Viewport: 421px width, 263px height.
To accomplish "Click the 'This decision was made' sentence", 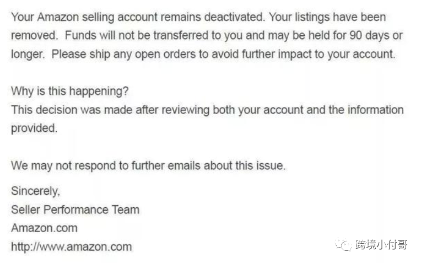I will (207, 110).
